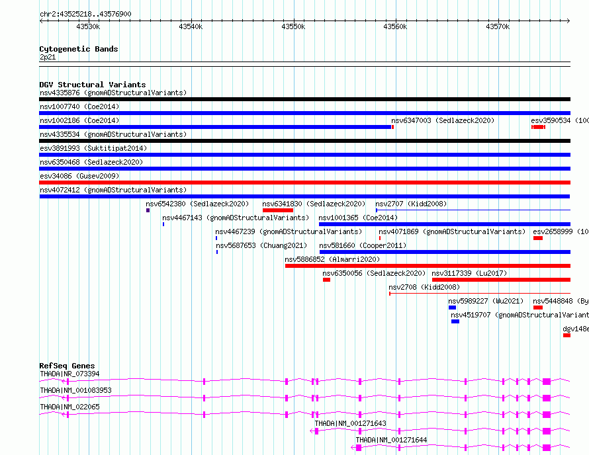Click the RefSeq Genes track title
This screenshot has width=589, height=455.
point(67,366)
